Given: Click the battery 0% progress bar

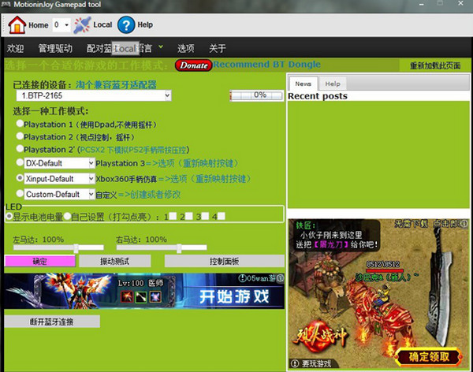Looking at the screenshot, I should click(256, 95).
